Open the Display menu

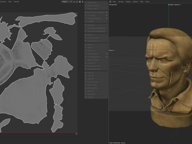click(x=128, y=2)
